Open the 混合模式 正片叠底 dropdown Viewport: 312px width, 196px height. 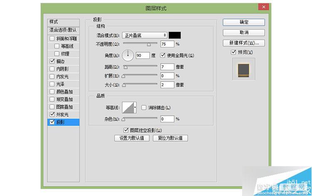pos(145,35)
